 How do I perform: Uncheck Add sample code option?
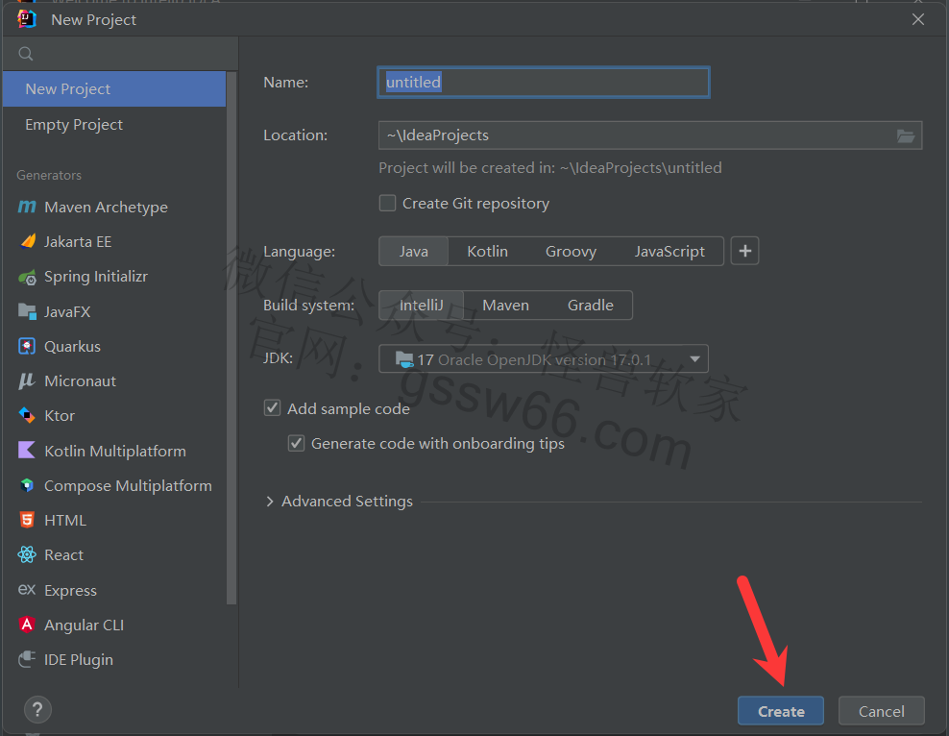pyautogui.click(x=272, y=408)
